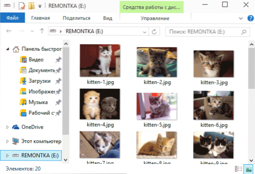This screenshot has width=255, height=174.
Task: Click the file list vertical scrollbar thumb
Action: tap(251, 68)
